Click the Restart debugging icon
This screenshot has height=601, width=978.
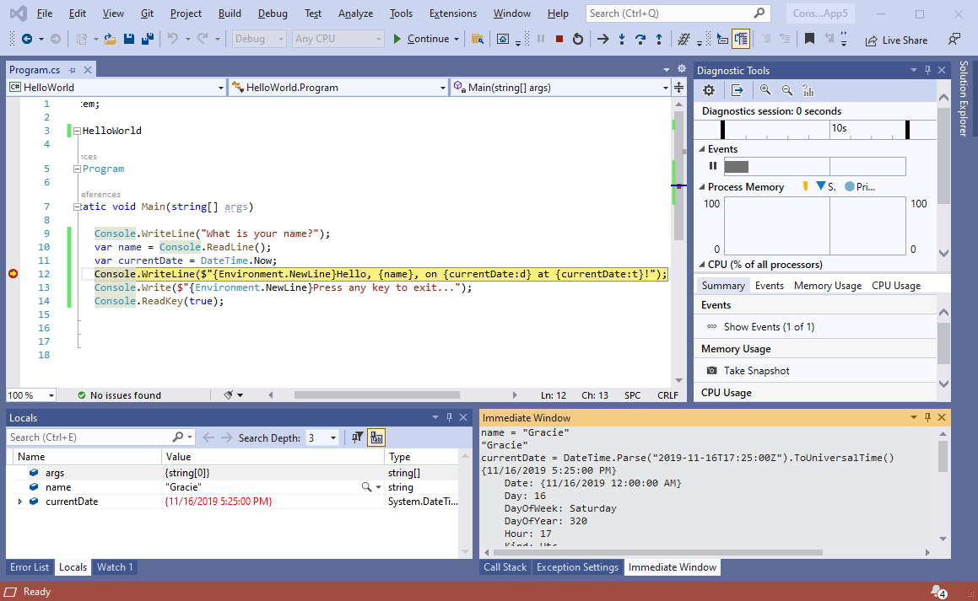point(579,39)
